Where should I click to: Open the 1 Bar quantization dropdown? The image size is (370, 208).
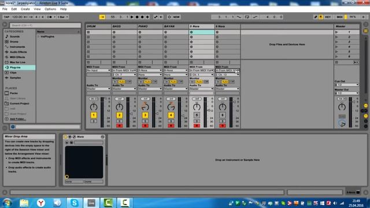(x=63, y=17)
